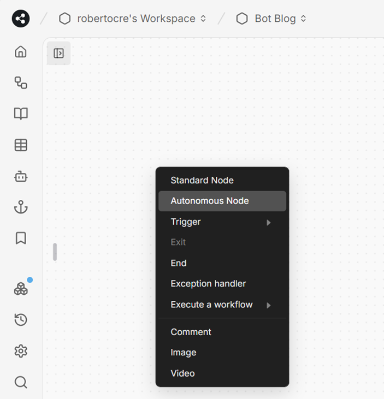
Task: Open the bookmark icon in sidebar
Action: pyautogui.click(x=21, y=238)
